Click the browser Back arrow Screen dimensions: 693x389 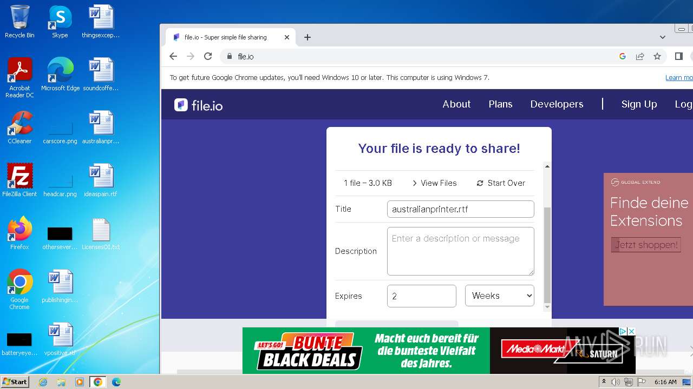coord(173,56)
